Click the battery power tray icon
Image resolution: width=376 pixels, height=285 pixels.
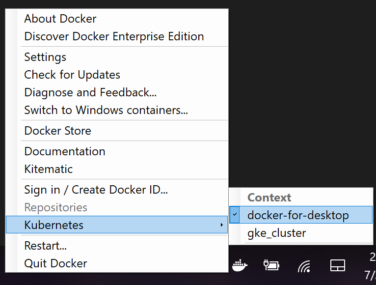[x=271, y=265]
